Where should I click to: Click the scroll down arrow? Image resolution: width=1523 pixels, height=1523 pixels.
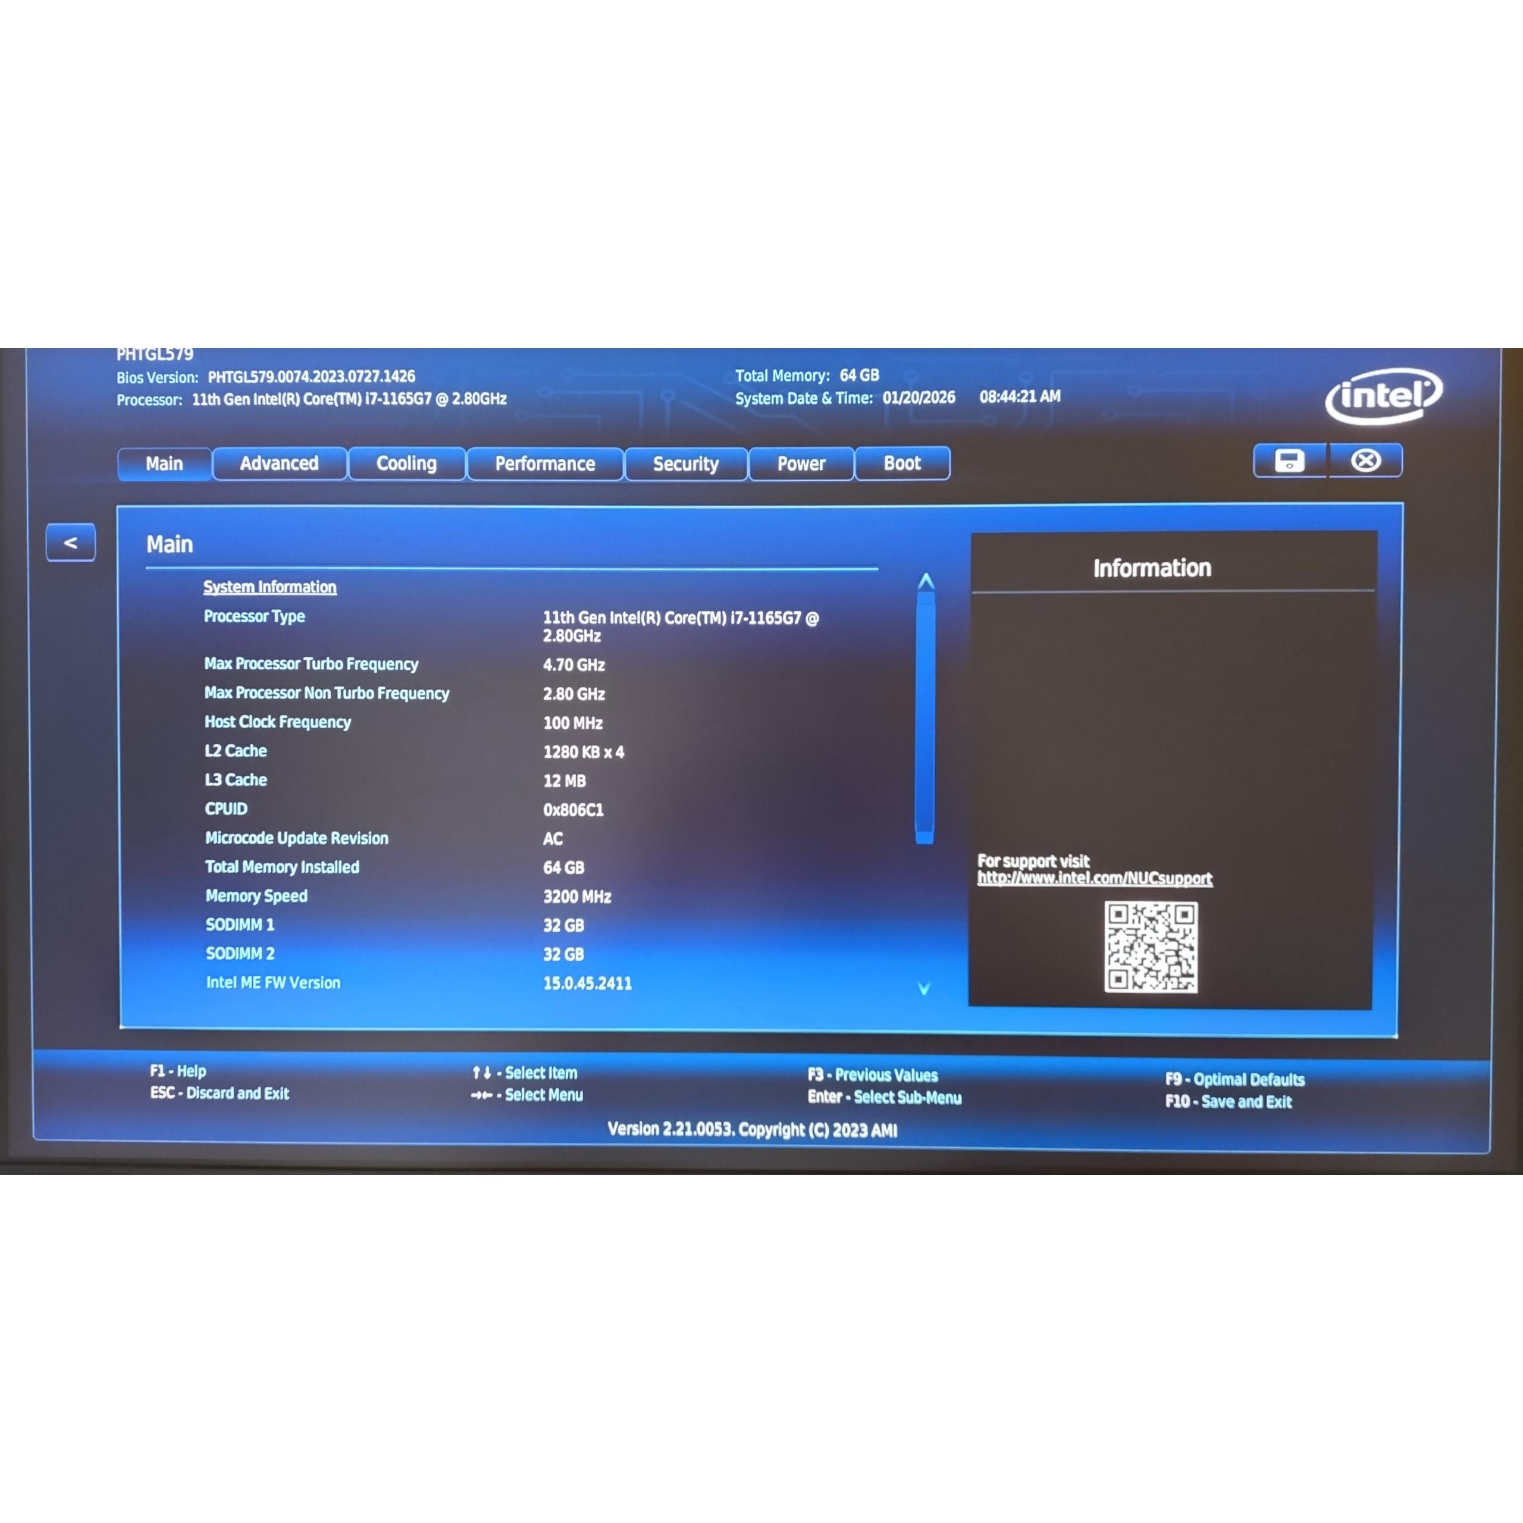coord(925,989)
